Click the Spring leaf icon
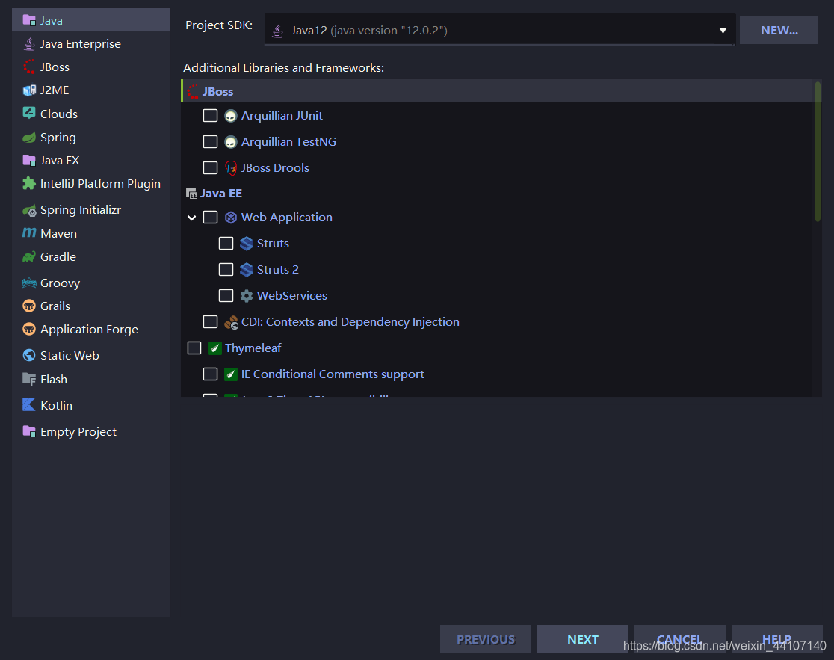 tap(29, 138)
